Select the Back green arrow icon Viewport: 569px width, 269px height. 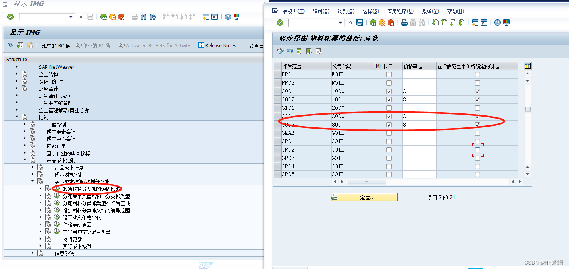[374, 23]
